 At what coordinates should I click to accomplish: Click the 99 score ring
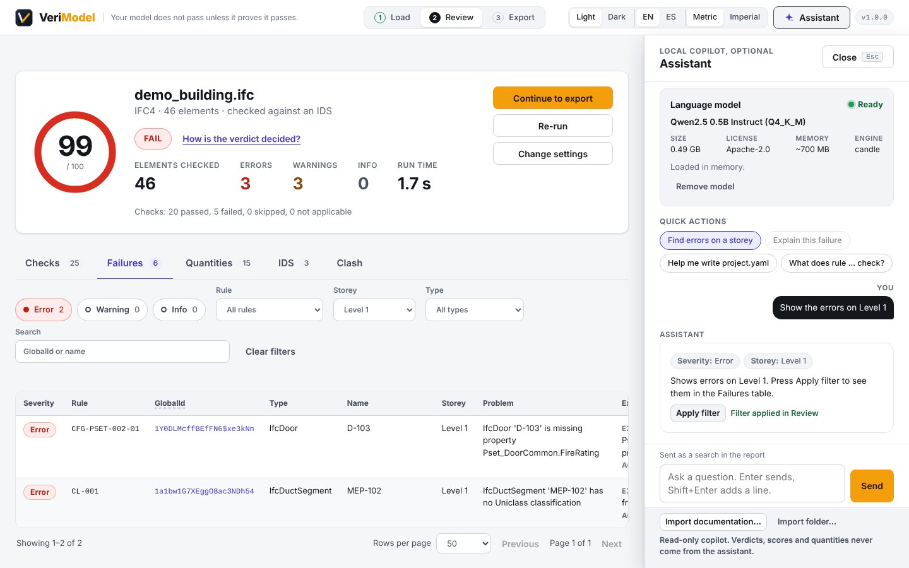click(x=75, y=152)
